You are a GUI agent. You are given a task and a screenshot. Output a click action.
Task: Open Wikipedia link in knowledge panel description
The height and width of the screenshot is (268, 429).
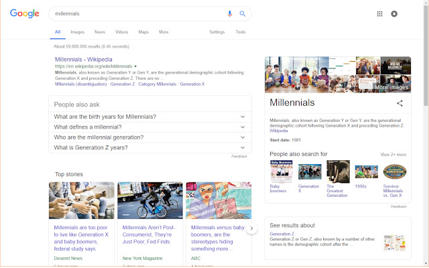tap(279, 131)
